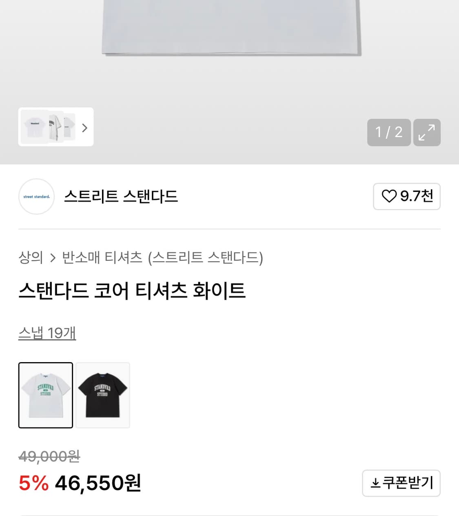Click the product title 스탠다드 코어 티셔츠 화이트

(x=132, y=290)
